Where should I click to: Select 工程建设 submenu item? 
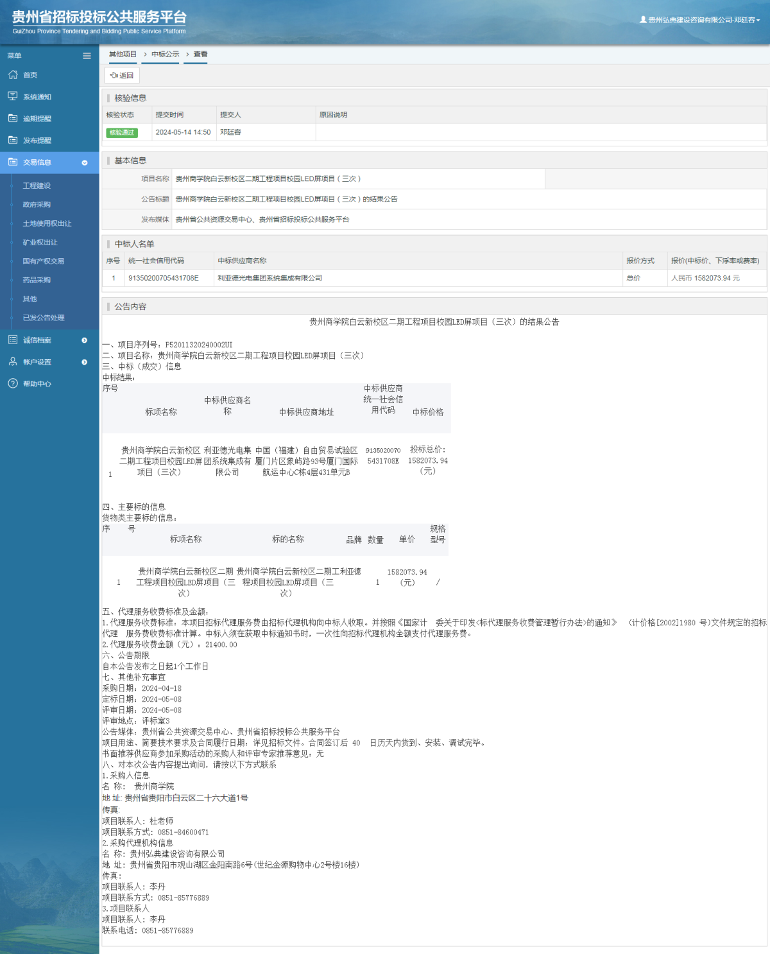coord(37,186)
